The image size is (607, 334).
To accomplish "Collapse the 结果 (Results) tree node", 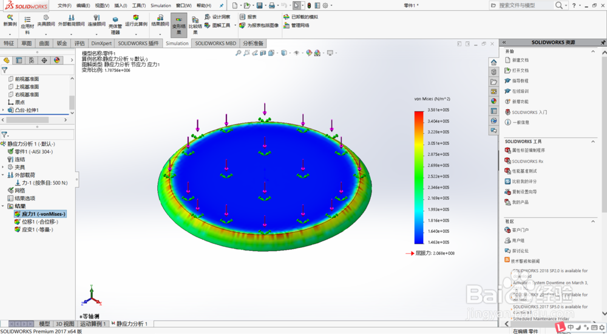I will pos(3,206).
